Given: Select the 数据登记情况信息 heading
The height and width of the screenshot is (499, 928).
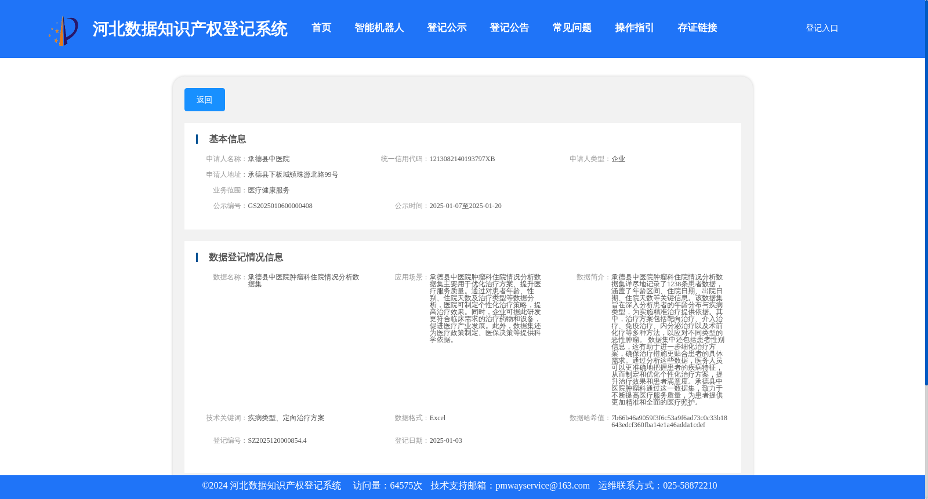Looking at the screenshot, I should pyautogui.click(x=246, y=257).
